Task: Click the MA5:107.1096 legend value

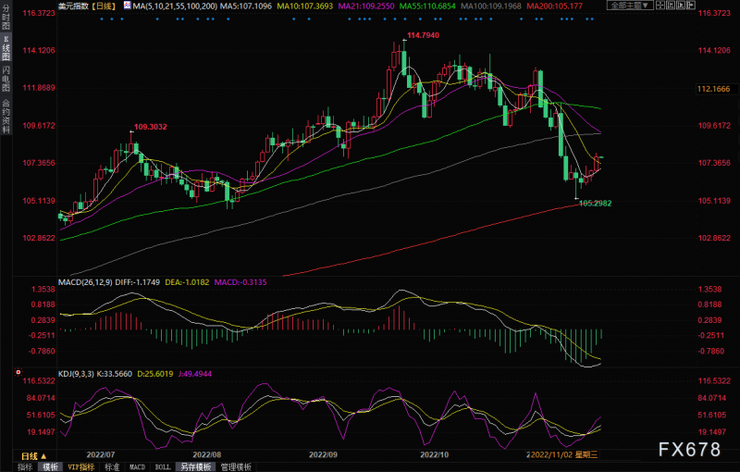Action: 246,6
